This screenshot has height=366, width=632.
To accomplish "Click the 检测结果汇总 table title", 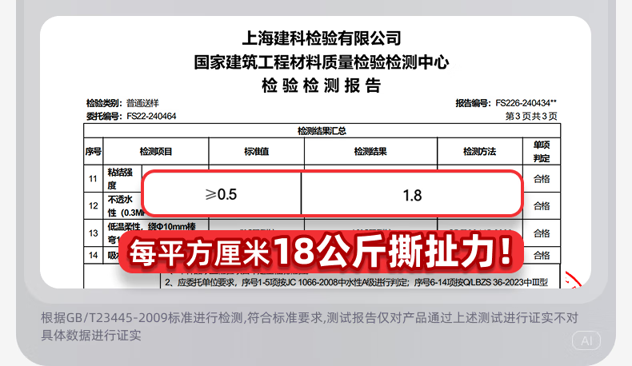I will tap(322, 131).
